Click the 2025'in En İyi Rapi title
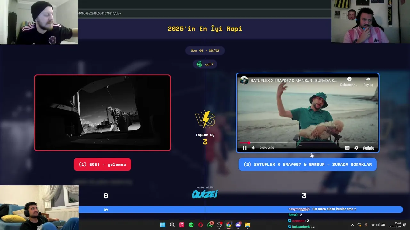Viewport: 410px width, 230px height. click(205, 28)
